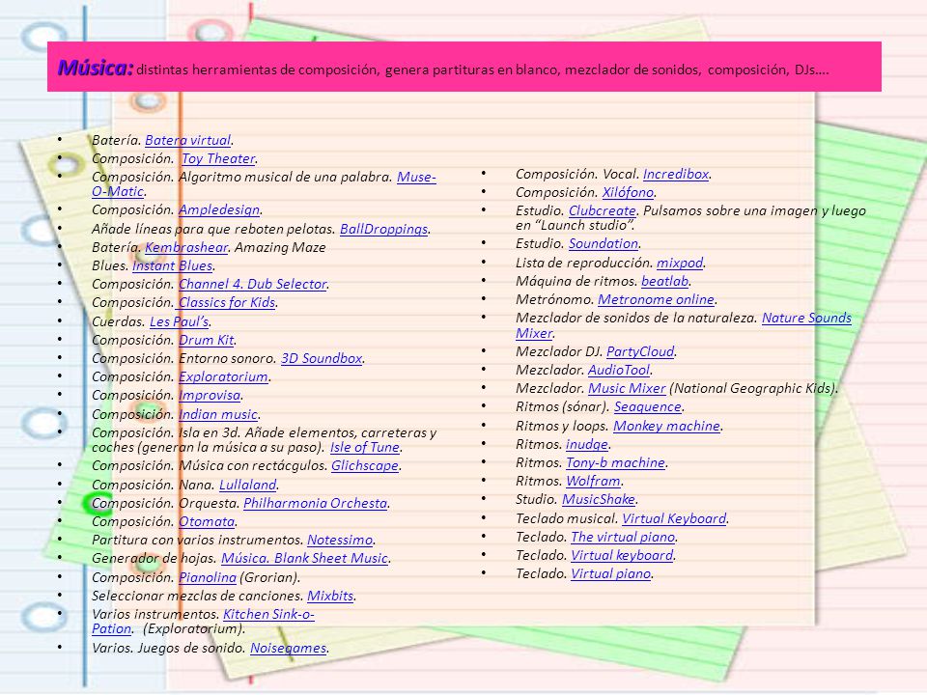Viewport: 927px width, 695px height.
Task: Open the Kembrashear link
Action: (186, 247)
